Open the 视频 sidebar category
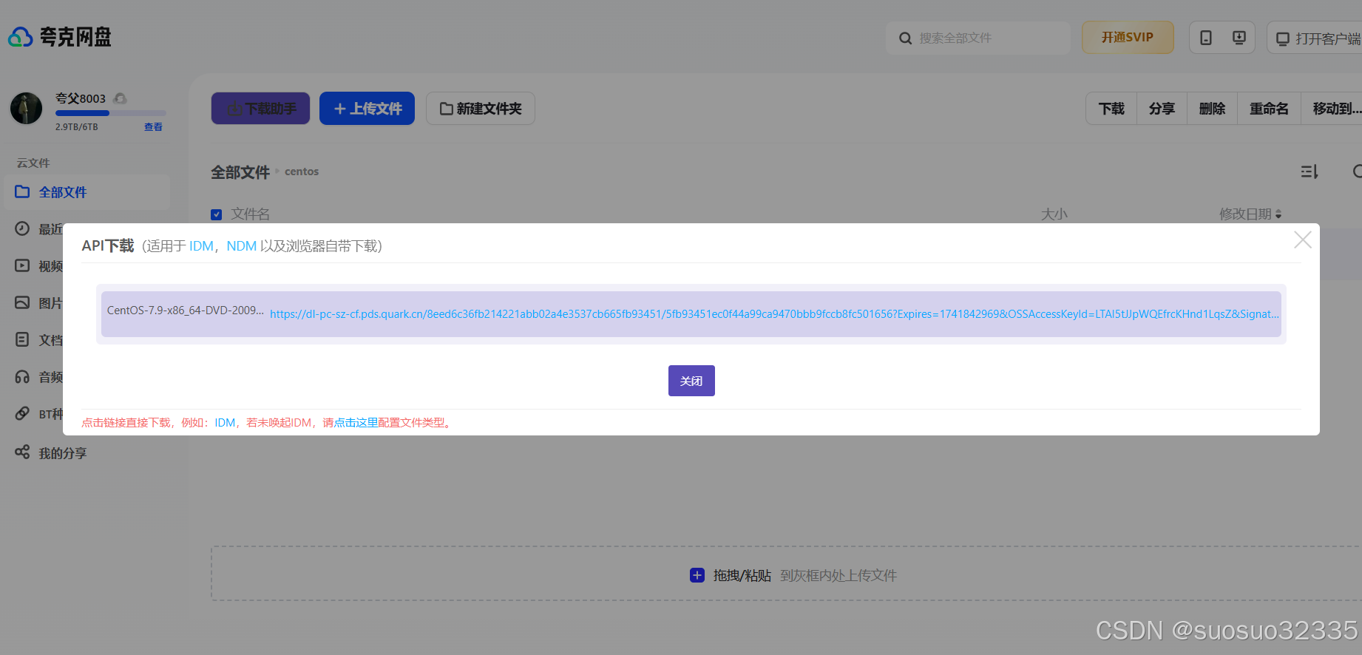This screenshot has height=655, width=1362. point(39,266)
